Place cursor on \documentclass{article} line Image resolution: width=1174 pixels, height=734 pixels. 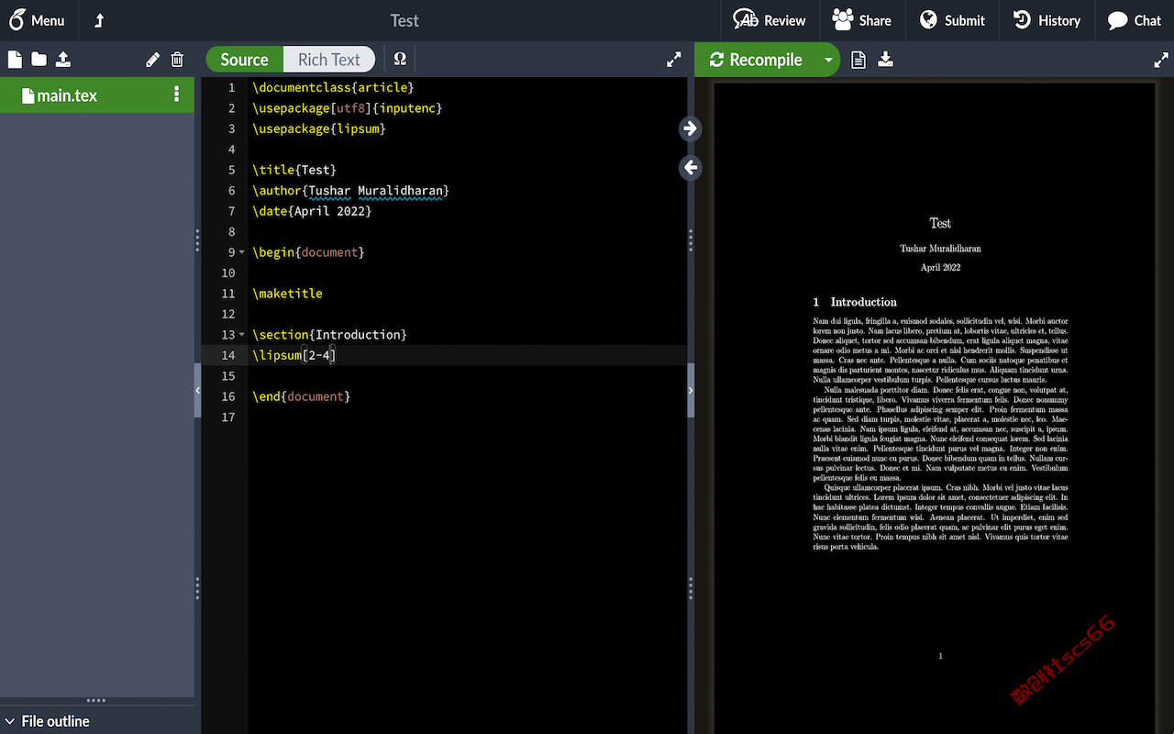tap(334, 87)
